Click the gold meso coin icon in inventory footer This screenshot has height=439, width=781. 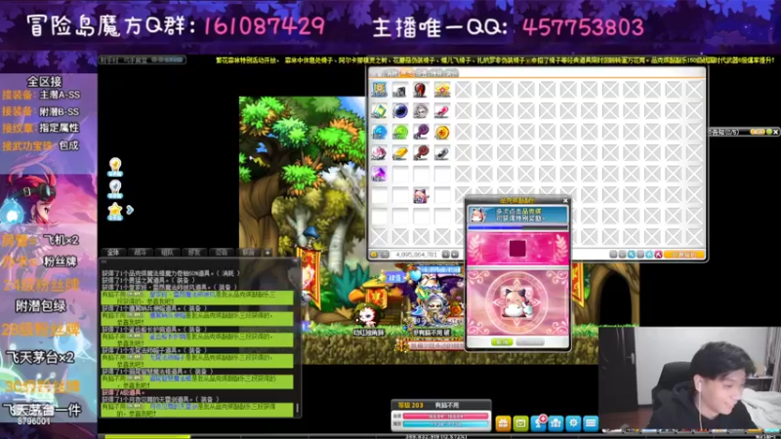click(x=374, y=255)
